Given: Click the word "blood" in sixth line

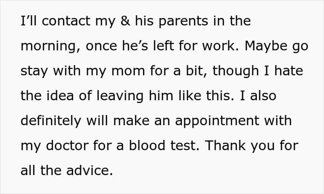Looking at the screenshot, I should 147,145.
